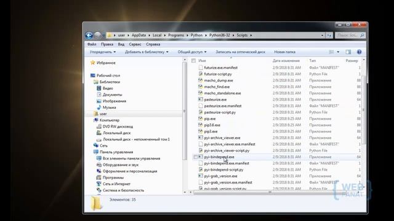Open the address bar history dropdown arrow

pos(322,36)
